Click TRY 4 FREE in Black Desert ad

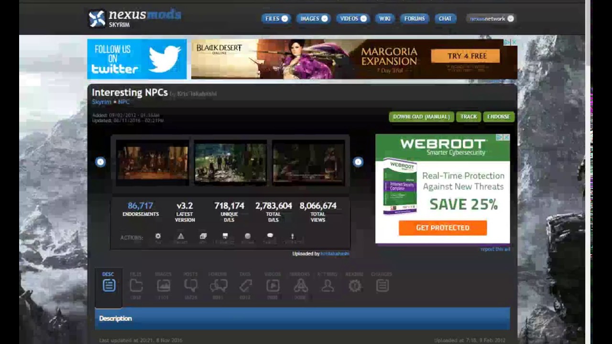[465, 56]
